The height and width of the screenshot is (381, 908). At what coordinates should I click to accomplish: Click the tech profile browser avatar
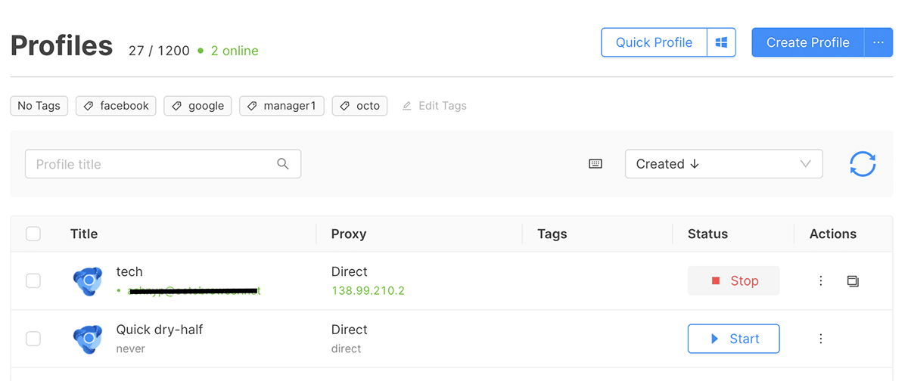point(88,281)
